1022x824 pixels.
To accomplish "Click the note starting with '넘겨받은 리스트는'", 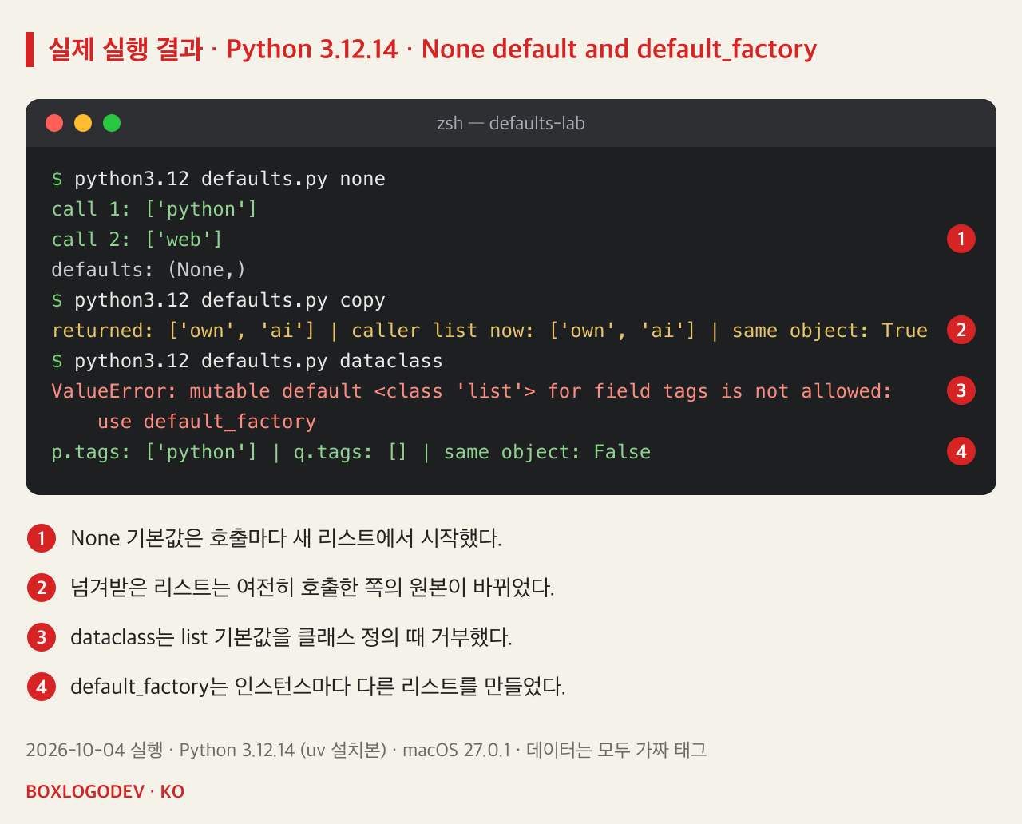I will click(312, 588).
